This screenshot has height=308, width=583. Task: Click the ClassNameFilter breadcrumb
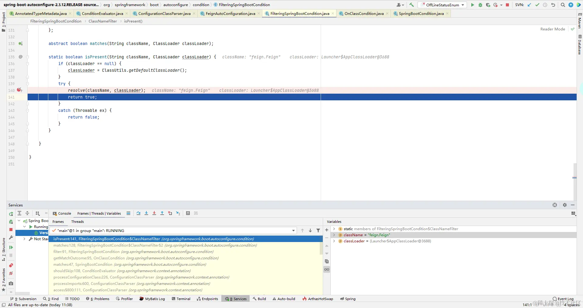103,21
